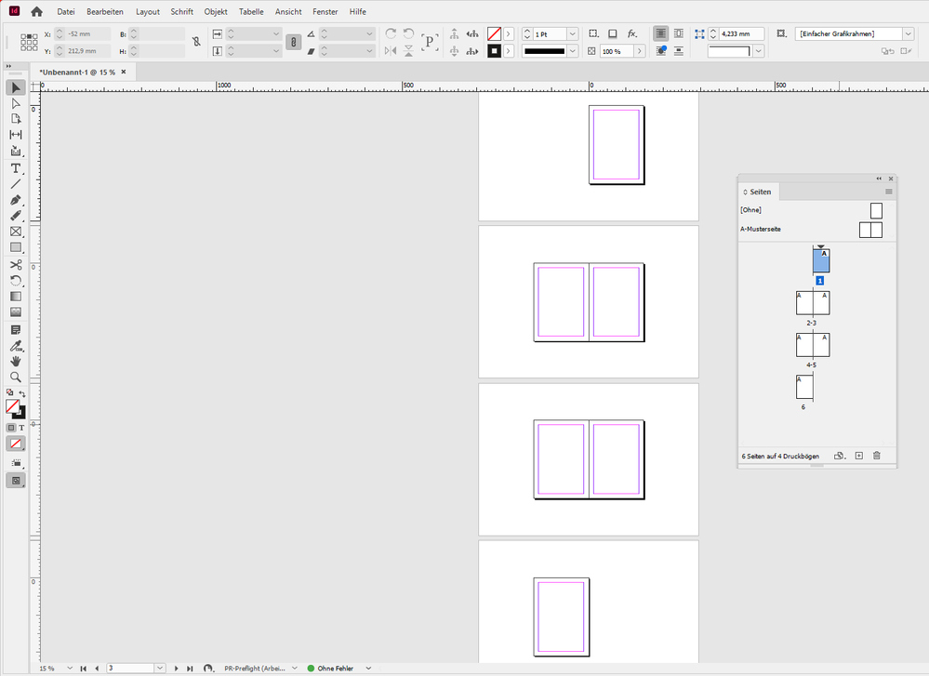Choose the Zoom magnifier tool
The width and height of the screenshot is (929, 676).
click(16, 378)
